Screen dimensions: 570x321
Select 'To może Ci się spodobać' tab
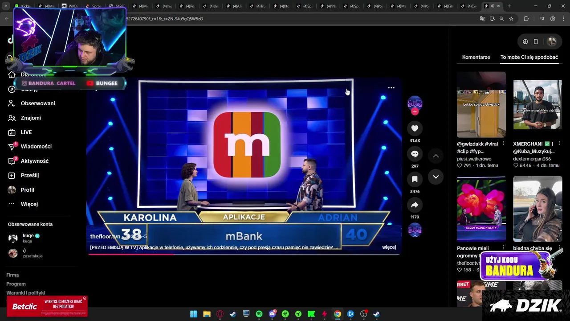529,57
